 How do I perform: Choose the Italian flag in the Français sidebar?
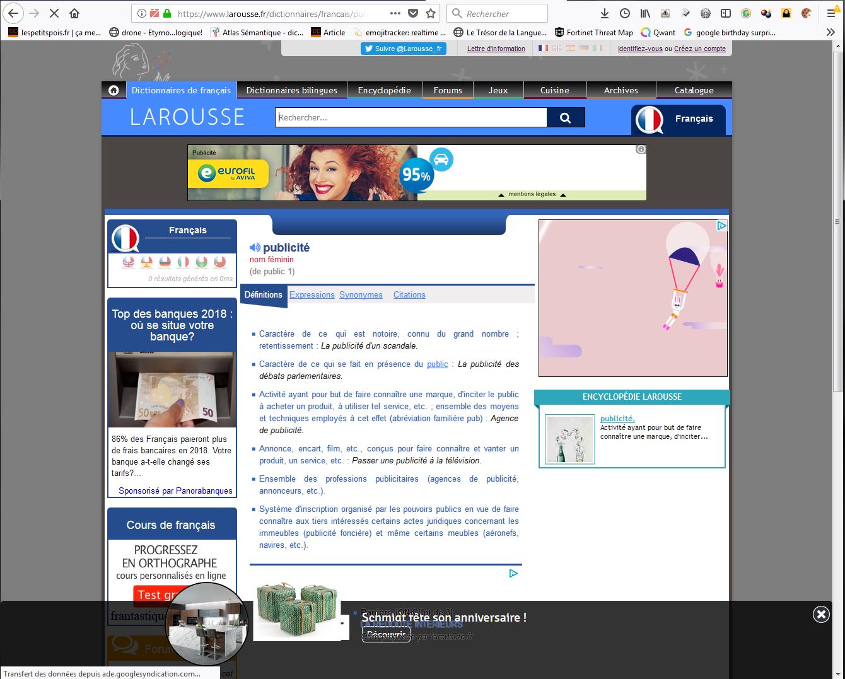click(183, 262)
